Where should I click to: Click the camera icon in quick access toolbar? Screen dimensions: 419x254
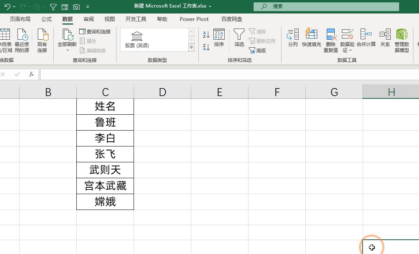76,7
